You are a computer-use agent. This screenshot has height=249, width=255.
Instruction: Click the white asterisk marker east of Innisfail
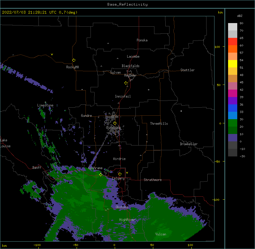click(149, 90)
